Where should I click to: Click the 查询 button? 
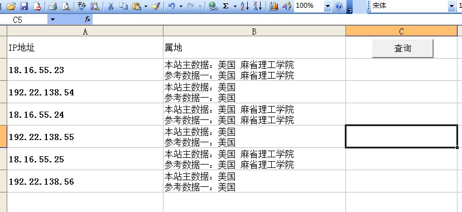[x=402, y=48]
